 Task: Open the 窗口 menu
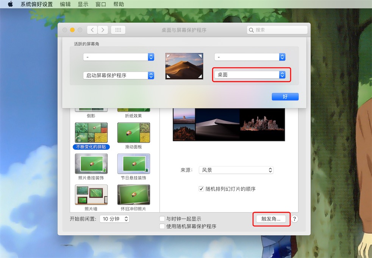(101, 4)
